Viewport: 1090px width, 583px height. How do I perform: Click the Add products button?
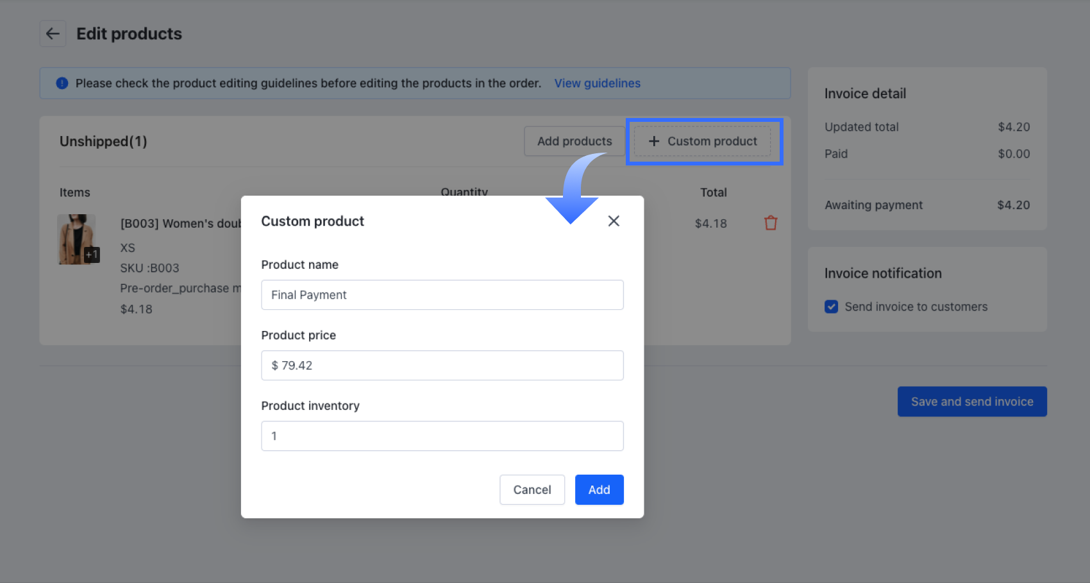click(x=574, y=141)
